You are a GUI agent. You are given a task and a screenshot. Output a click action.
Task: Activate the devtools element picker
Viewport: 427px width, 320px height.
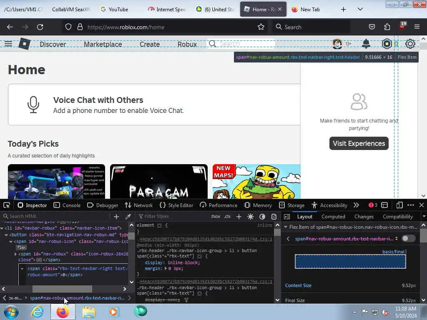coord(7,205)
